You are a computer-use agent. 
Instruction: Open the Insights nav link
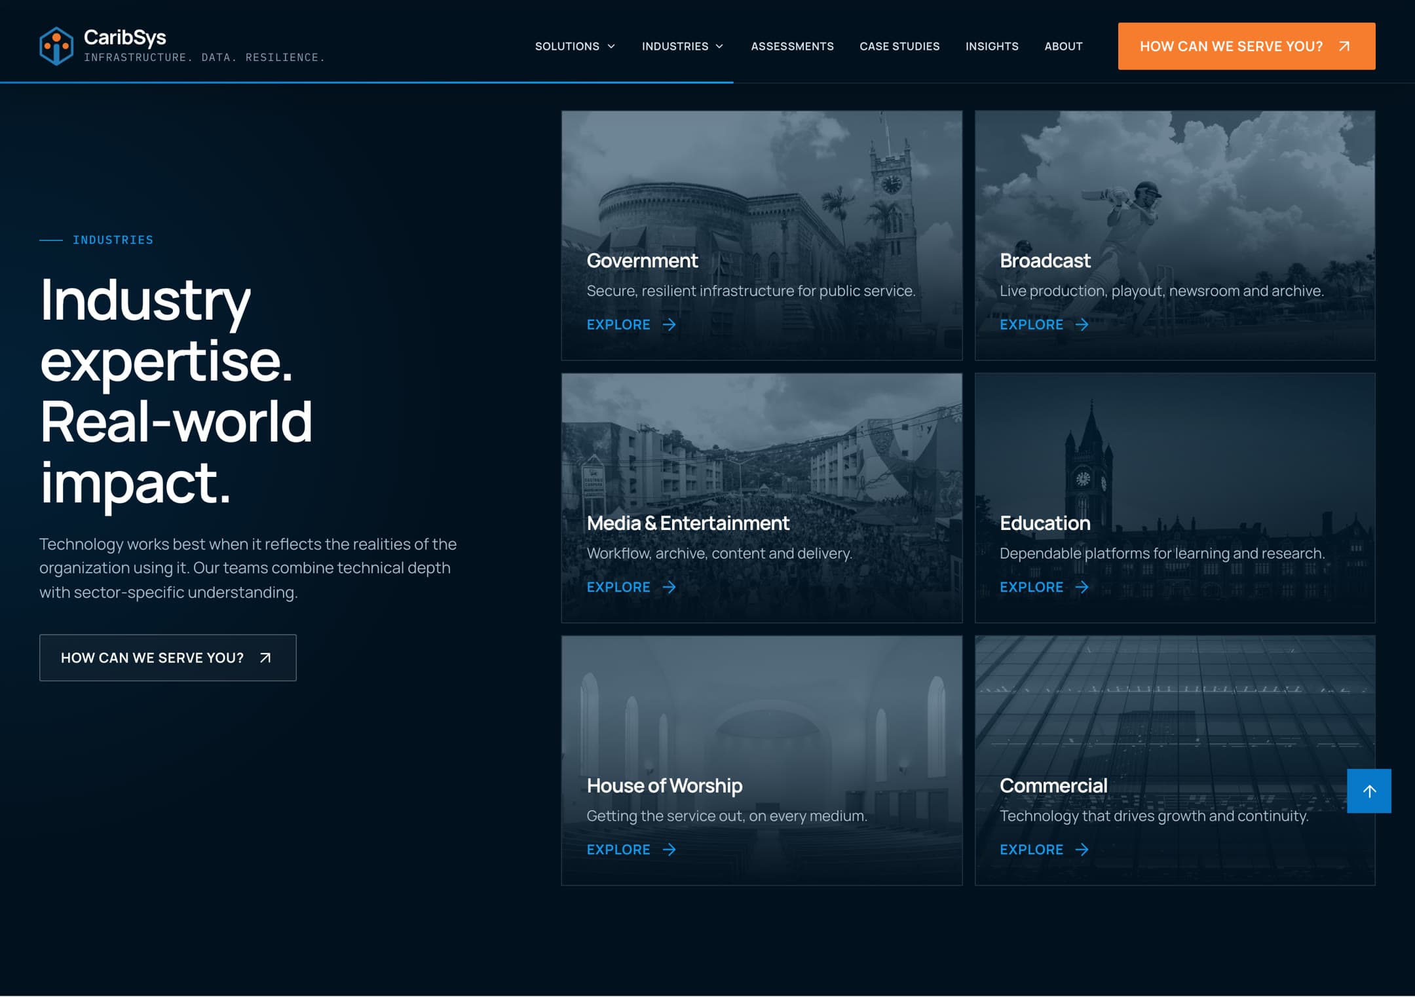coord(992,47)
